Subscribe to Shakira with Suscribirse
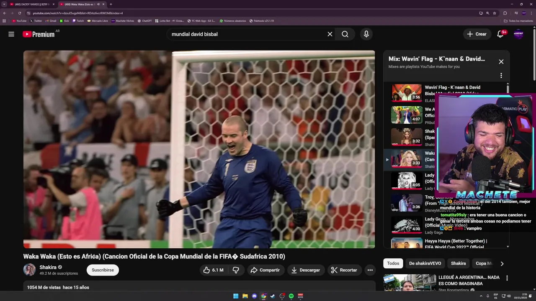The height and width of the screenshot is (301, 536). [x=103, y=270]
